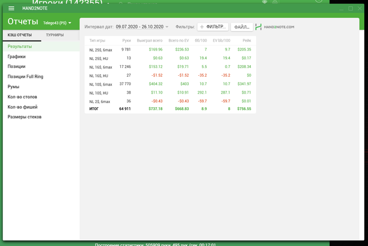This screenshot has width=368, height=246.
Task: Select the NL 16$, 6max row
Action: tap(170, 67)
